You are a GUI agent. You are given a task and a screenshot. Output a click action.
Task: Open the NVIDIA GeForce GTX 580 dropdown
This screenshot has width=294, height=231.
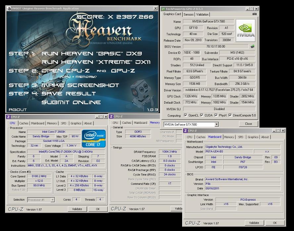point(217,124)
